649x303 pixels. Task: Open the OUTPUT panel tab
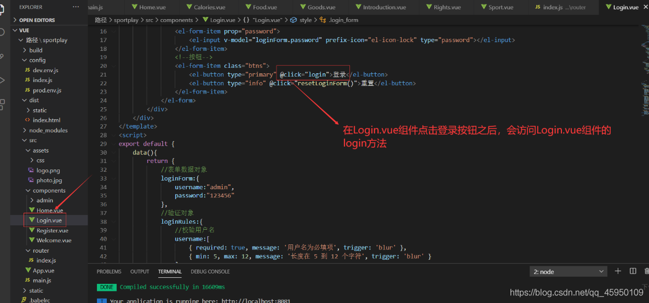(140, 272)
